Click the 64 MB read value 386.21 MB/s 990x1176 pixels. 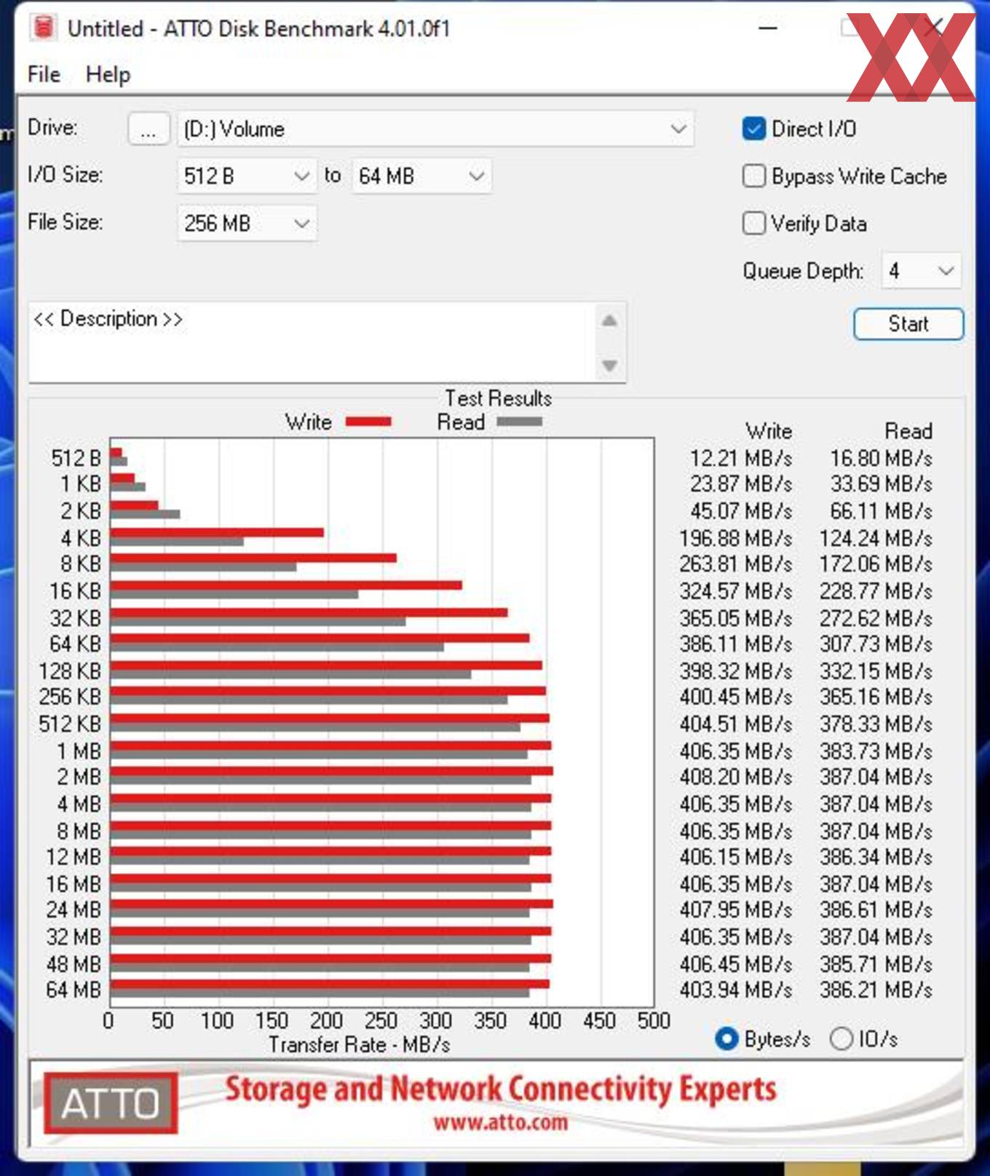[876, 990]
